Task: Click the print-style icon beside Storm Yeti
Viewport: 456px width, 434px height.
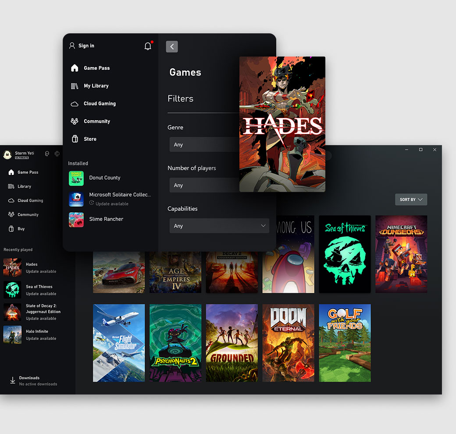Action: [x=57, y=153]
